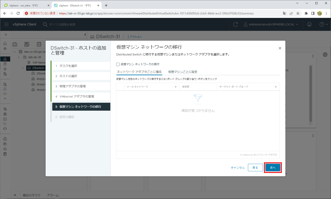331x199 pixels.
Task: Select ネットワーク アダプタごとに構成 tab
Action: click(x=139, y=72)
